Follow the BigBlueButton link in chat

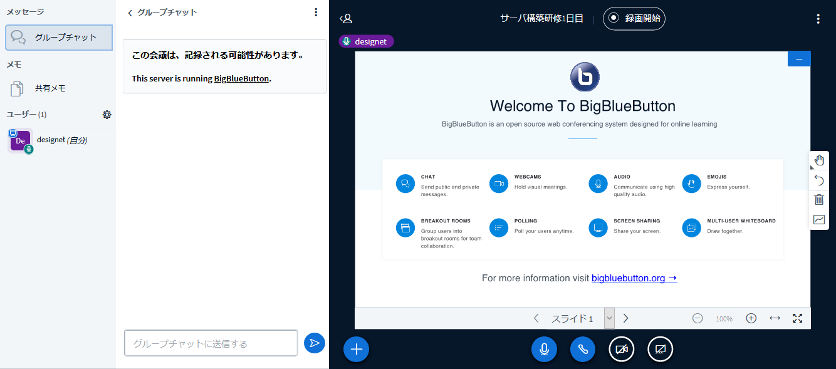point(241,79)
